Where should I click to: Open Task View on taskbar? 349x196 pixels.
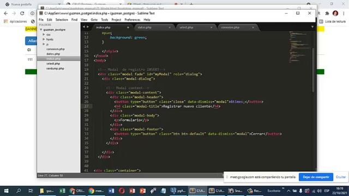pos(31,191)
